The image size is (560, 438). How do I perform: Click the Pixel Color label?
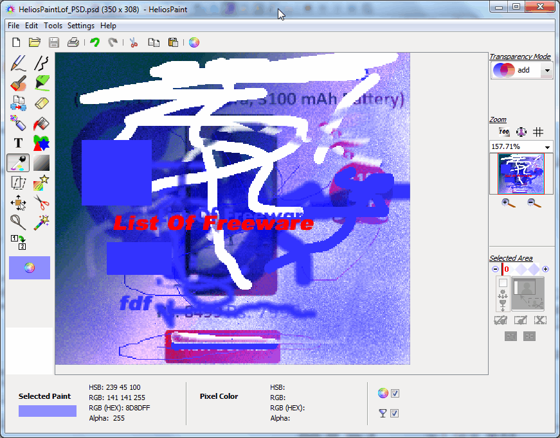point(219,396)
